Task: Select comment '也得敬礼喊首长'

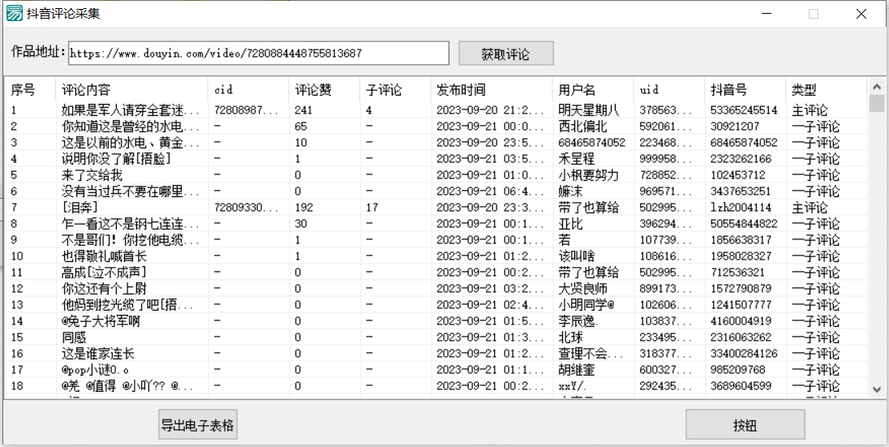Action: [104, 256]
